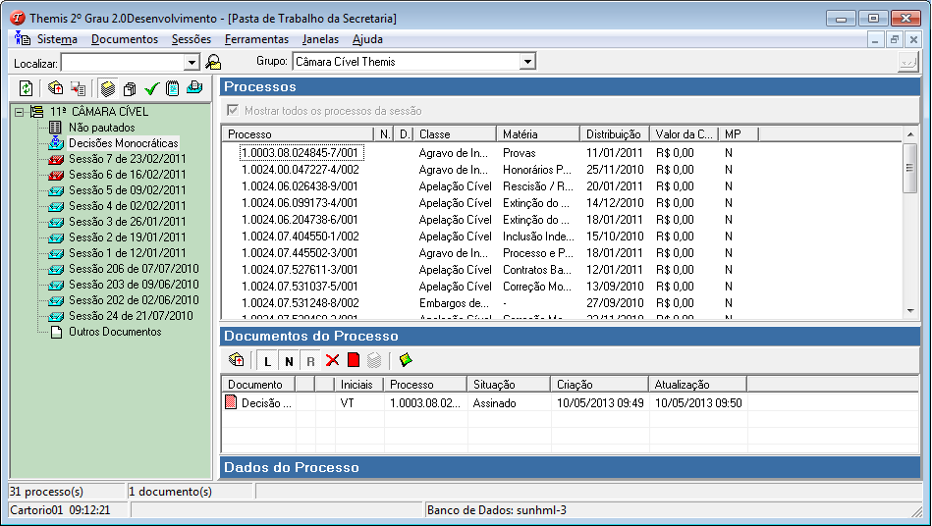Sort by the Situação column header
Image resolution: width=932 pixels, height=526 pixels.
point(509,385)
